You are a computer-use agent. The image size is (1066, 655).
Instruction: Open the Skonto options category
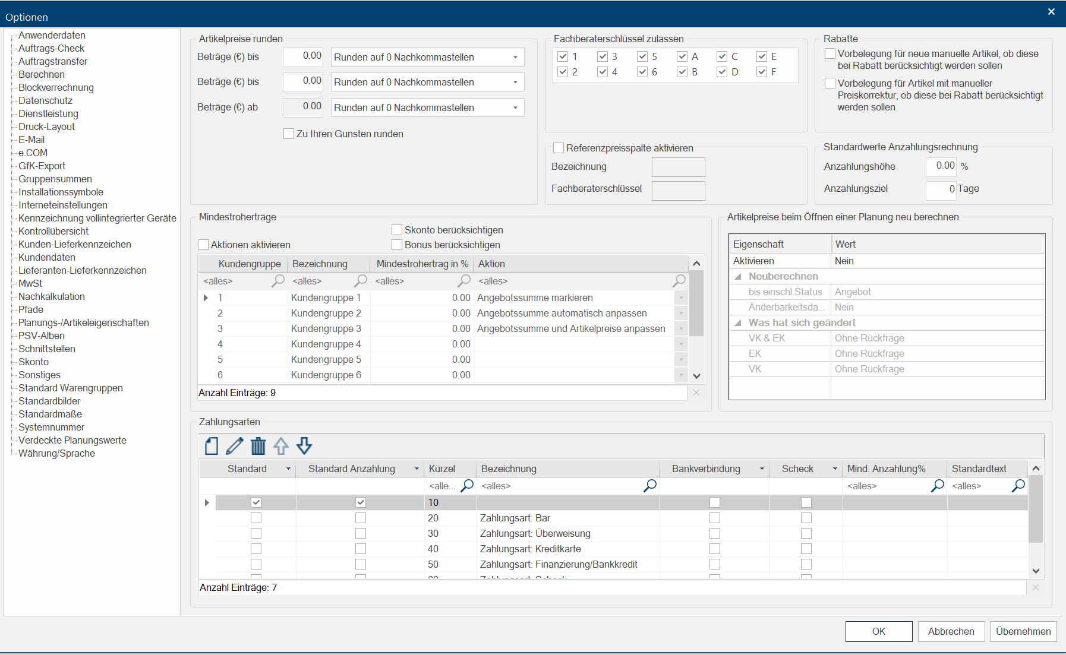click(33, 362)
